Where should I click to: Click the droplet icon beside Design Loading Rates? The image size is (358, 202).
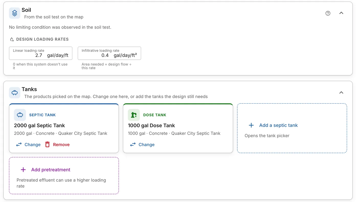(x=12, y=39)
